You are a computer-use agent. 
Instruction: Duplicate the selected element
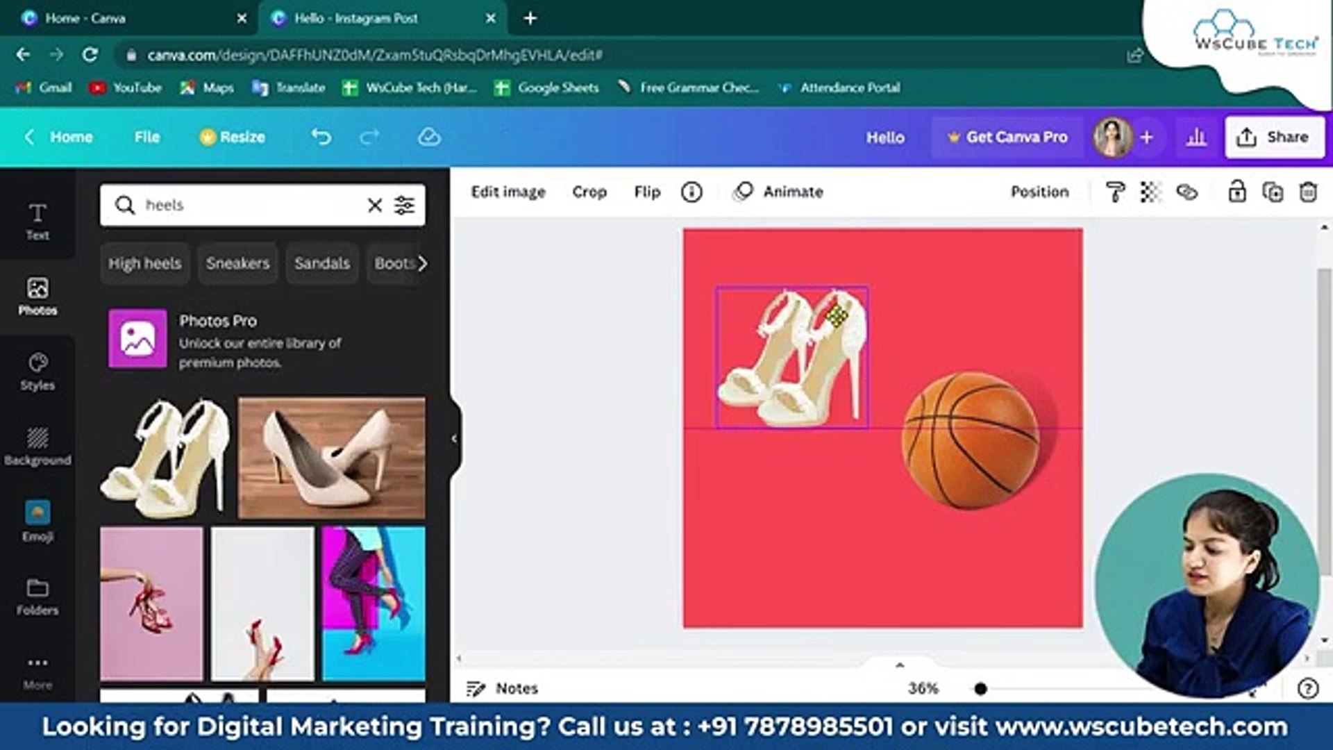1273,192
